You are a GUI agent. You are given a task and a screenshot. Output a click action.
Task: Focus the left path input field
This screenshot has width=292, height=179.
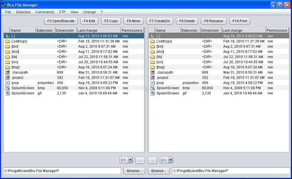(x=62, y=171)
